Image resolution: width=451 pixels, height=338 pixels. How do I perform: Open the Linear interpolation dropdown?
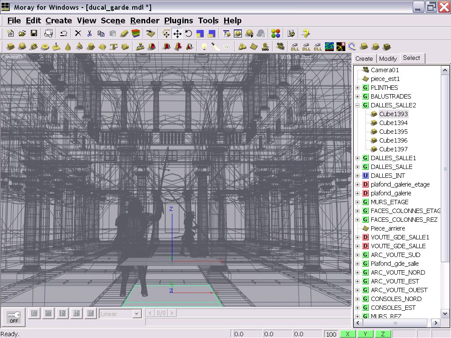[137, 314]
